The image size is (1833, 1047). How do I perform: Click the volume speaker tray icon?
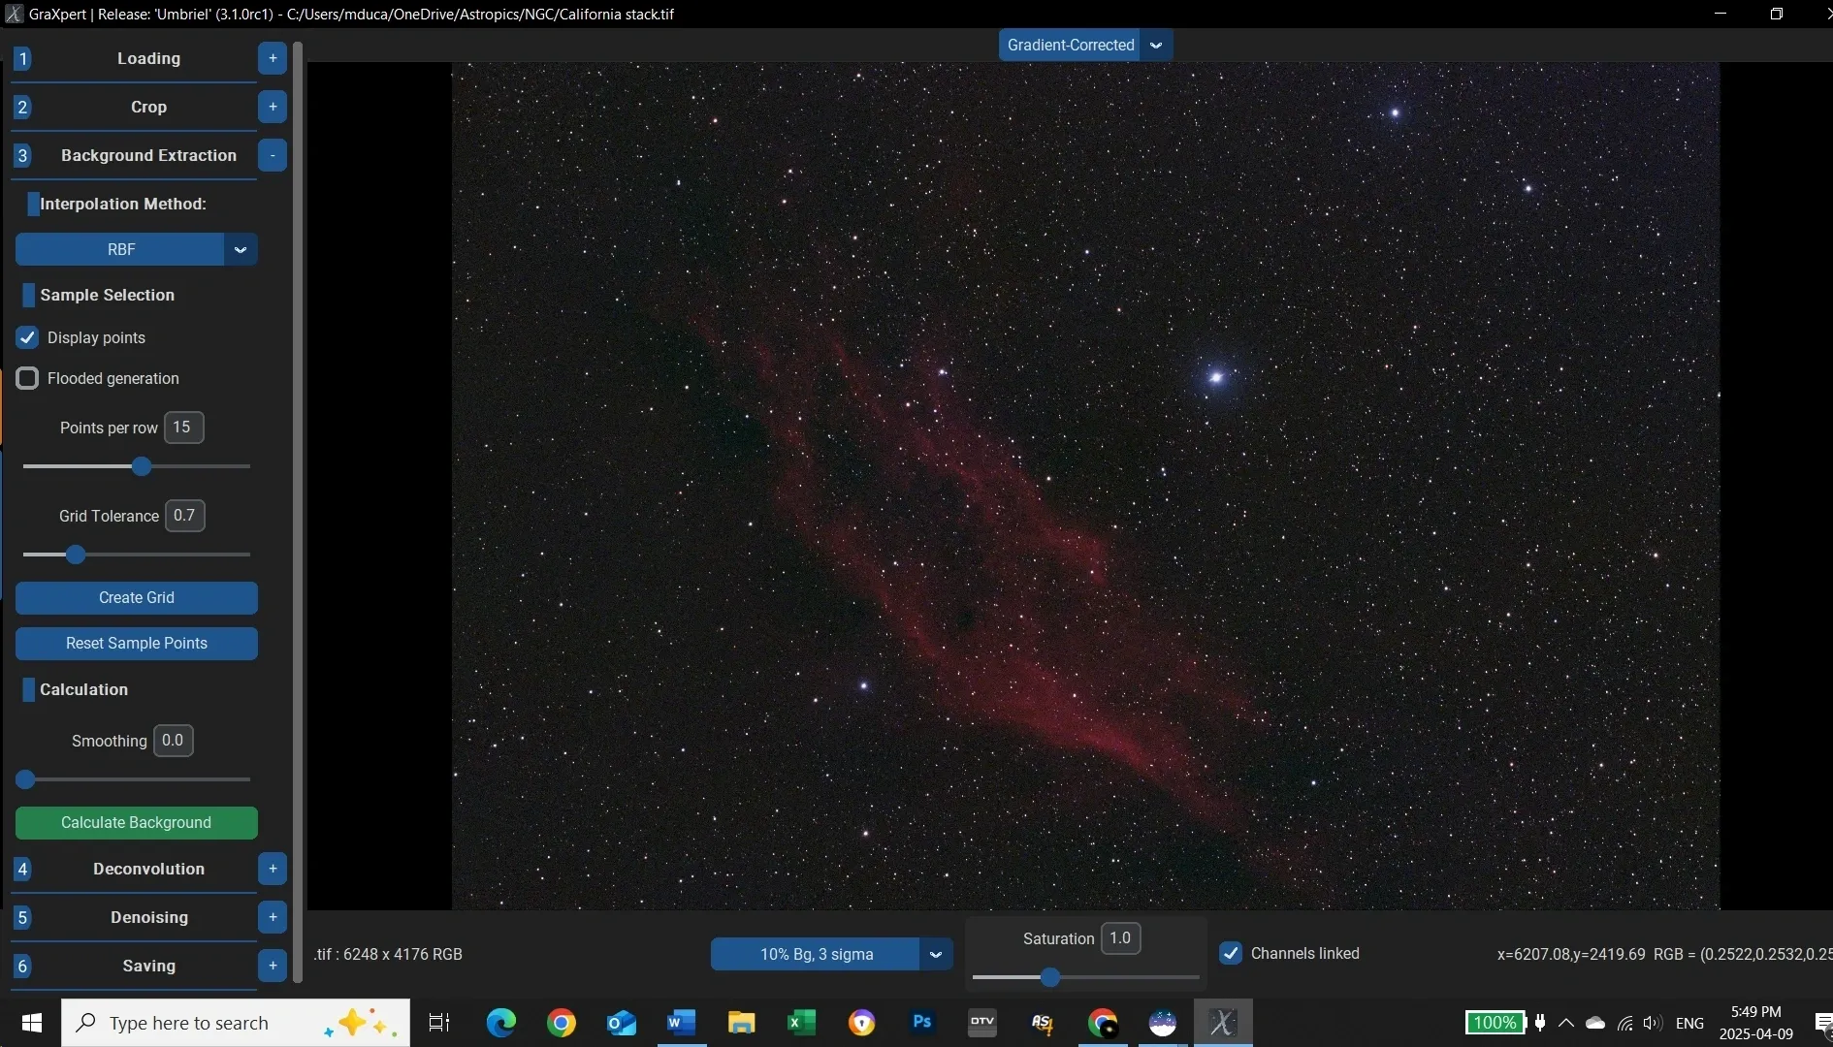pyautogui.click(x=1653, y=1023)
